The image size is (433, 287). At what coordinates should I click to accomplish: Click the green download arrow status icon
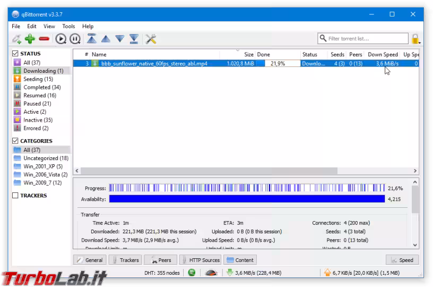point(229,273)
